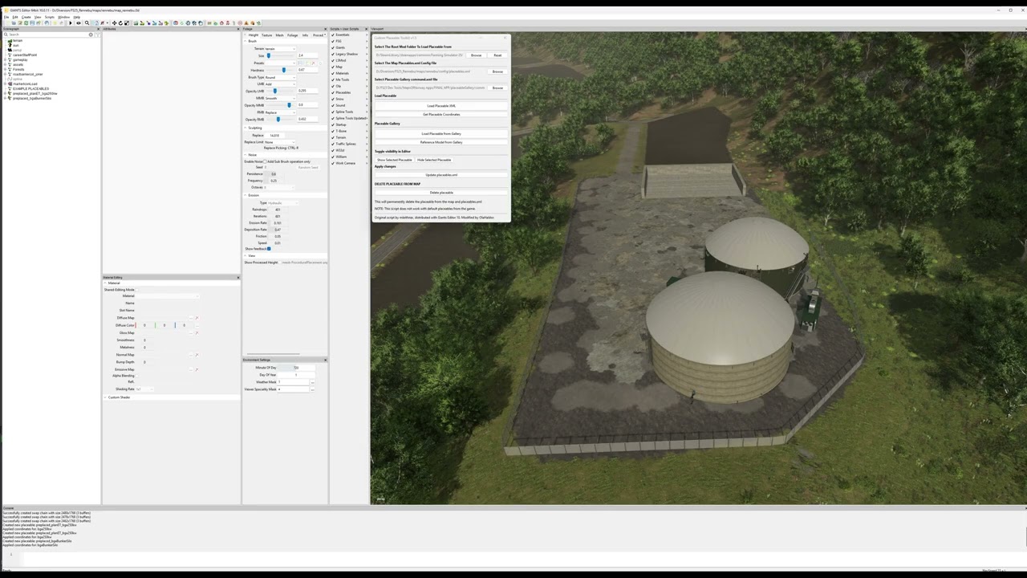The height and width of the screenshot is (578, 1027).
Task: Open the Presets dropdown
Action: coord(280,63)
